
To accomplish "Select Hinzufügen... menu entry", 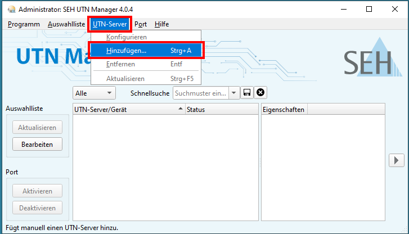I will pyautogui.click(x=146, y=51).
